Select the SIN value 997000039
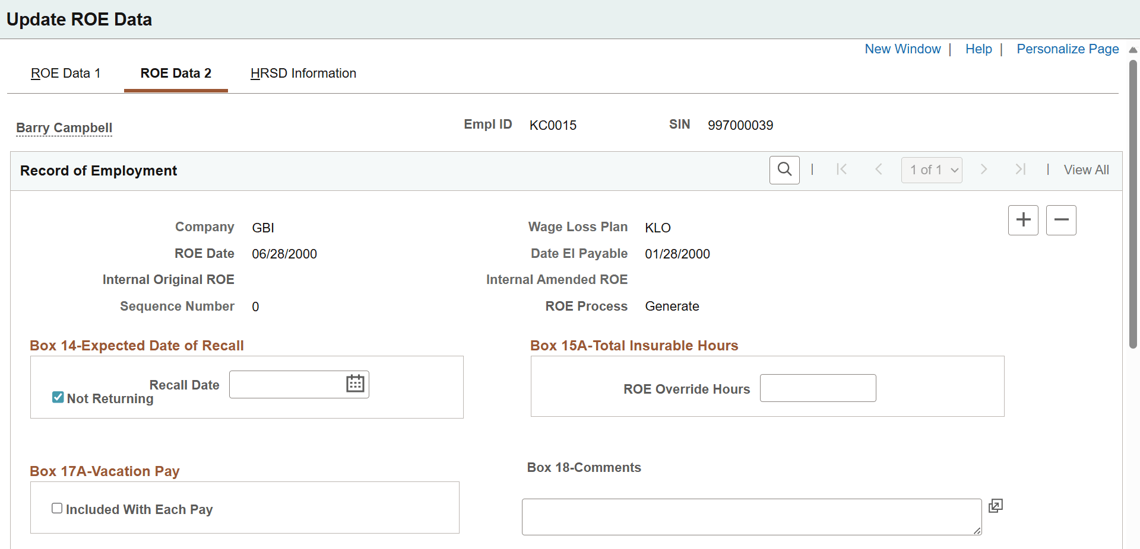The height and width of the screenshot is (549, 1140). pos(740,126)
